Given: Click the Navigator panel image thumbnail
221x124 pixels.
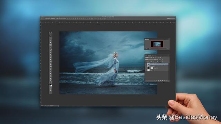Looking at the screenshot, I should 157,44.
